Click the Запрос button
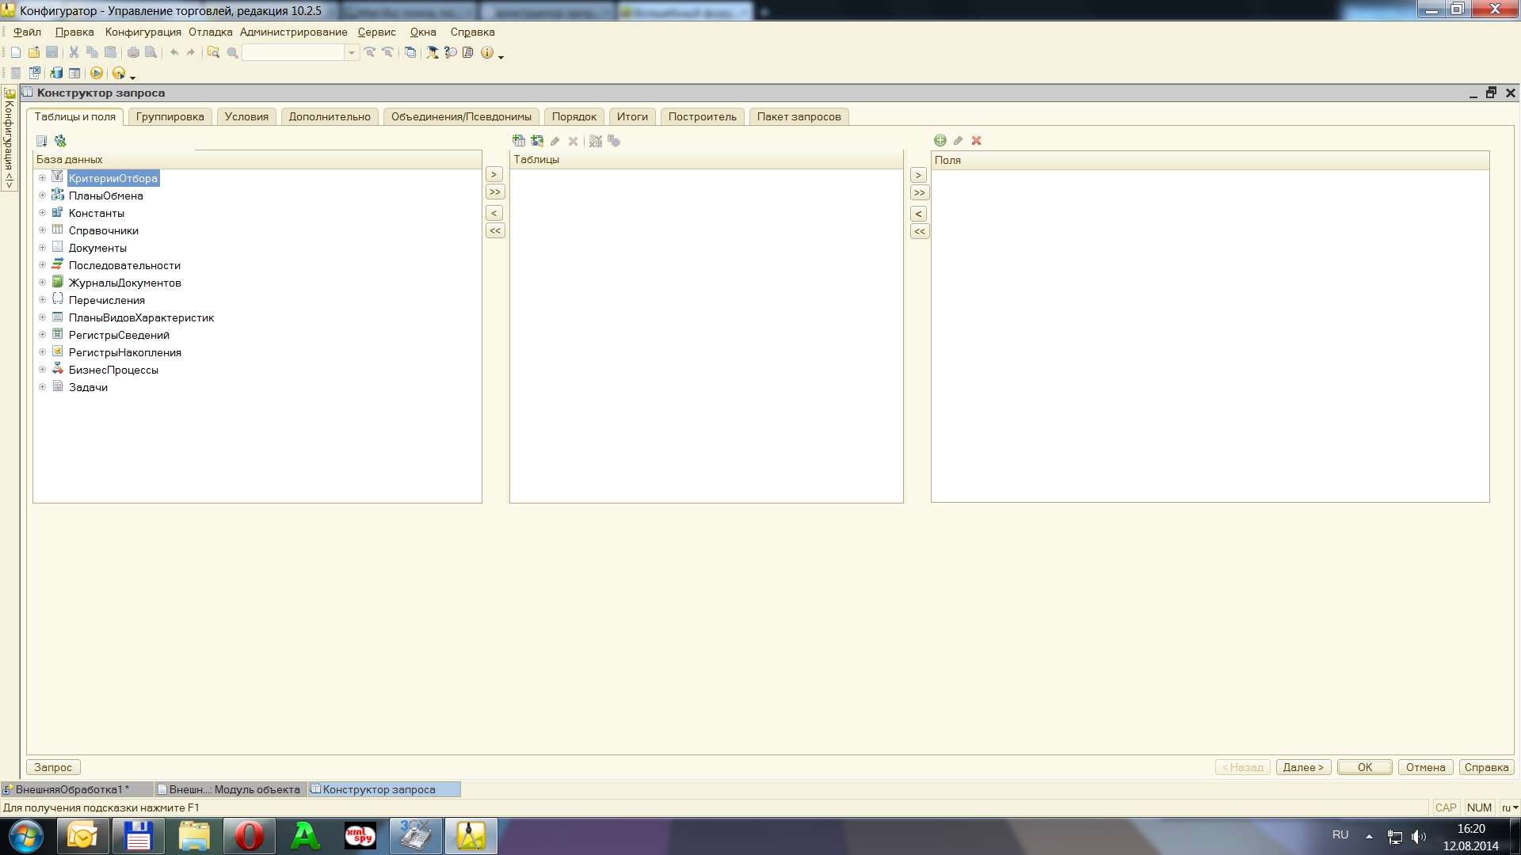The height and width of the screenshot is (855, 1521). 53,767
